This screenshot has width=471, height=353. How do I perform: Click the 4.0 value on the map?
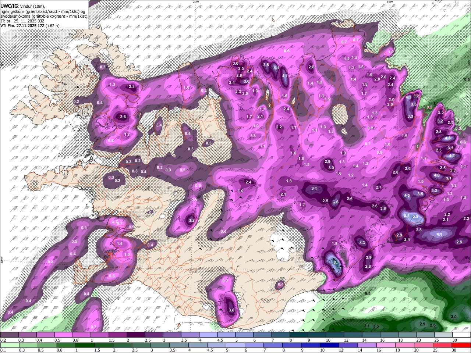437,175
